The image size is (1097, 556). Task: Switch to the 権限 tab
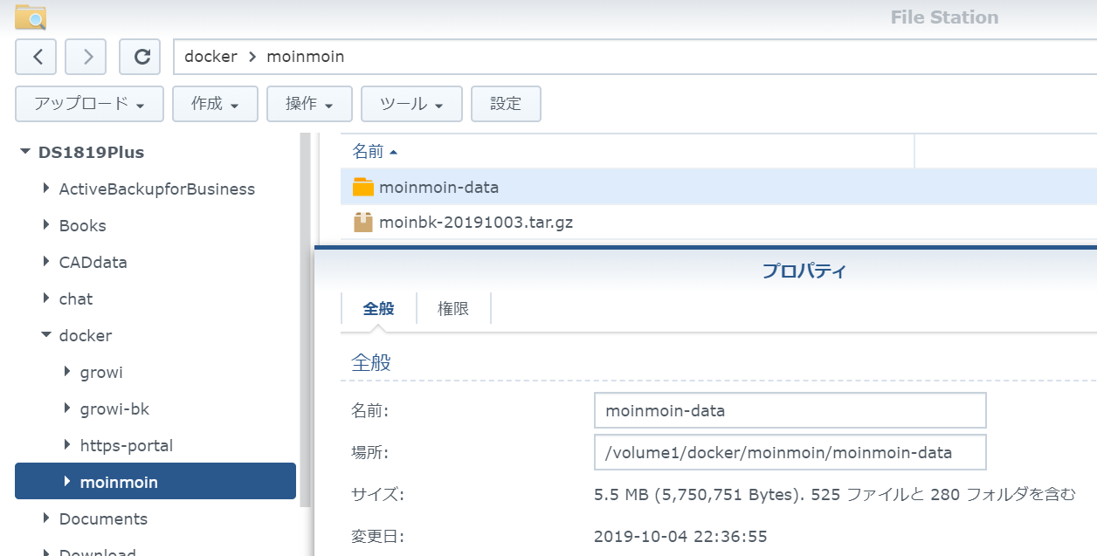[x=453, y=308]
